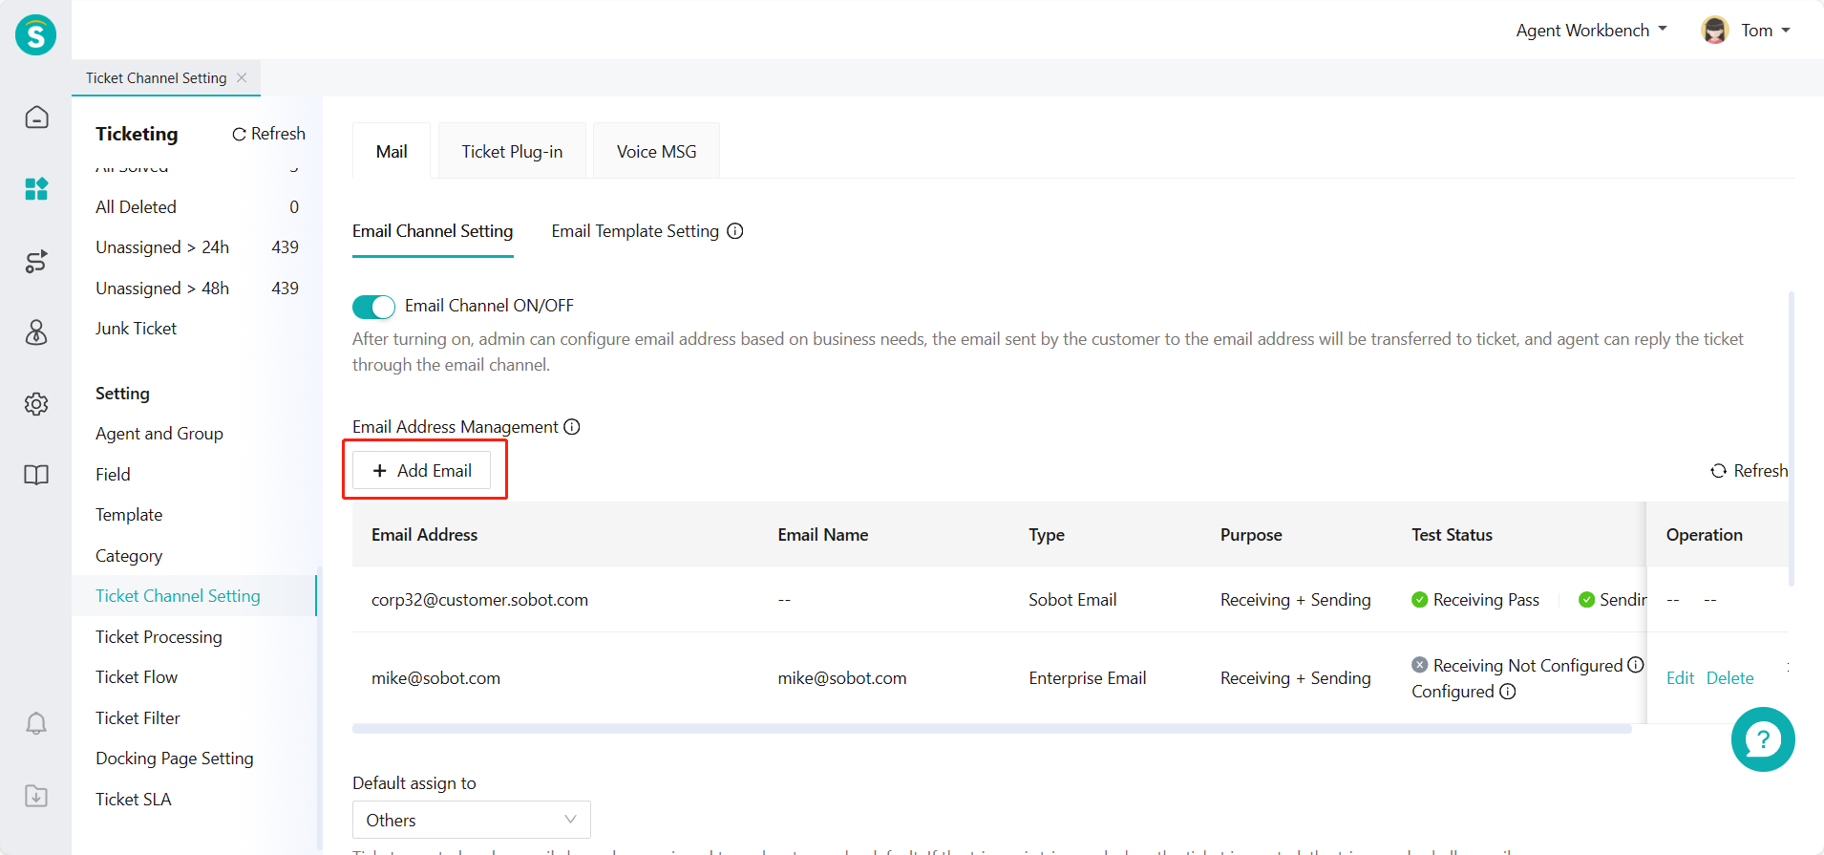This screenshot has height=855, width=1824.
Task: Click info icon beside Email Address Management
Action: (x=572, y=427)
